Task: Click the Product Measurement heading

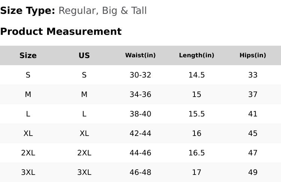Action: [61, 31]
